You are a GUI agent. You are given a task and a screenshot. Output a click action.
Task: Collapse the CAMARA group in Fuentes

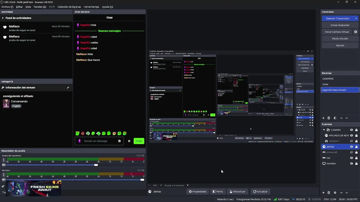[324, 130]
